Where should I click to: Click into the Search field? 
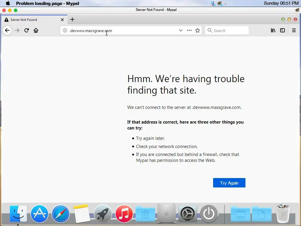(x=227, y=30)
